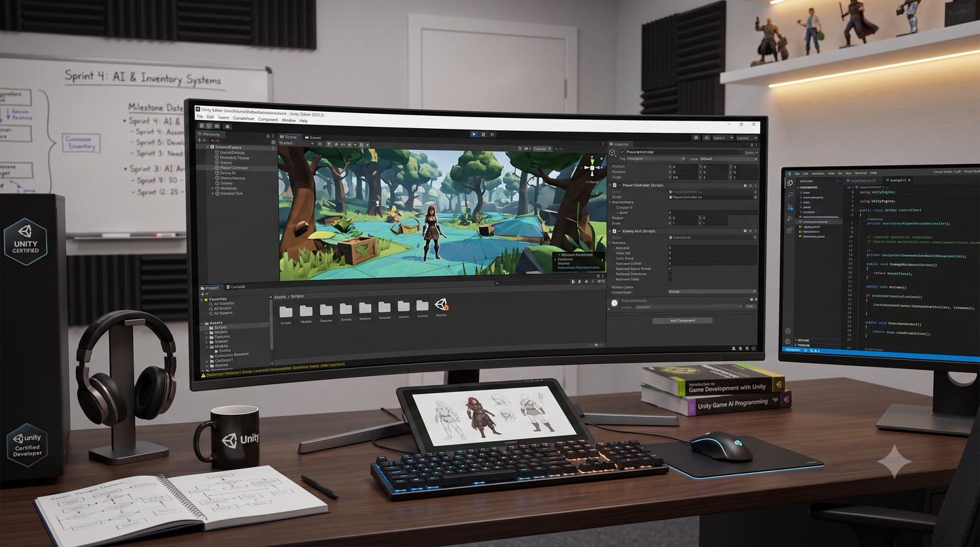Switch to the Enemy editor tab in VS Code
Screen dimensions: 980x547
899,180
